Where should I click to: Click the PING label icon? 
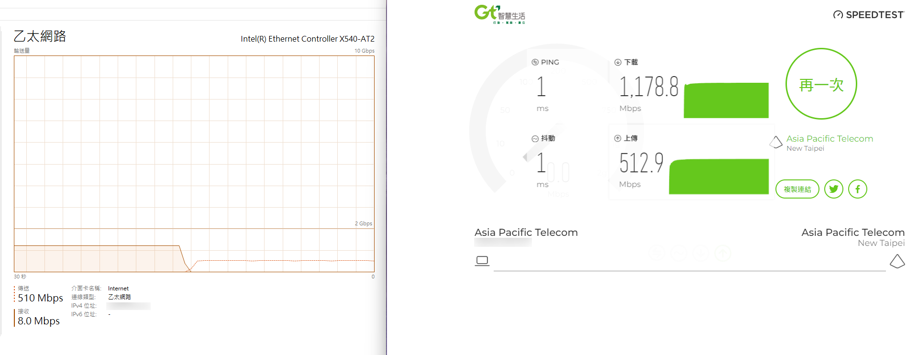pos(535,62)
